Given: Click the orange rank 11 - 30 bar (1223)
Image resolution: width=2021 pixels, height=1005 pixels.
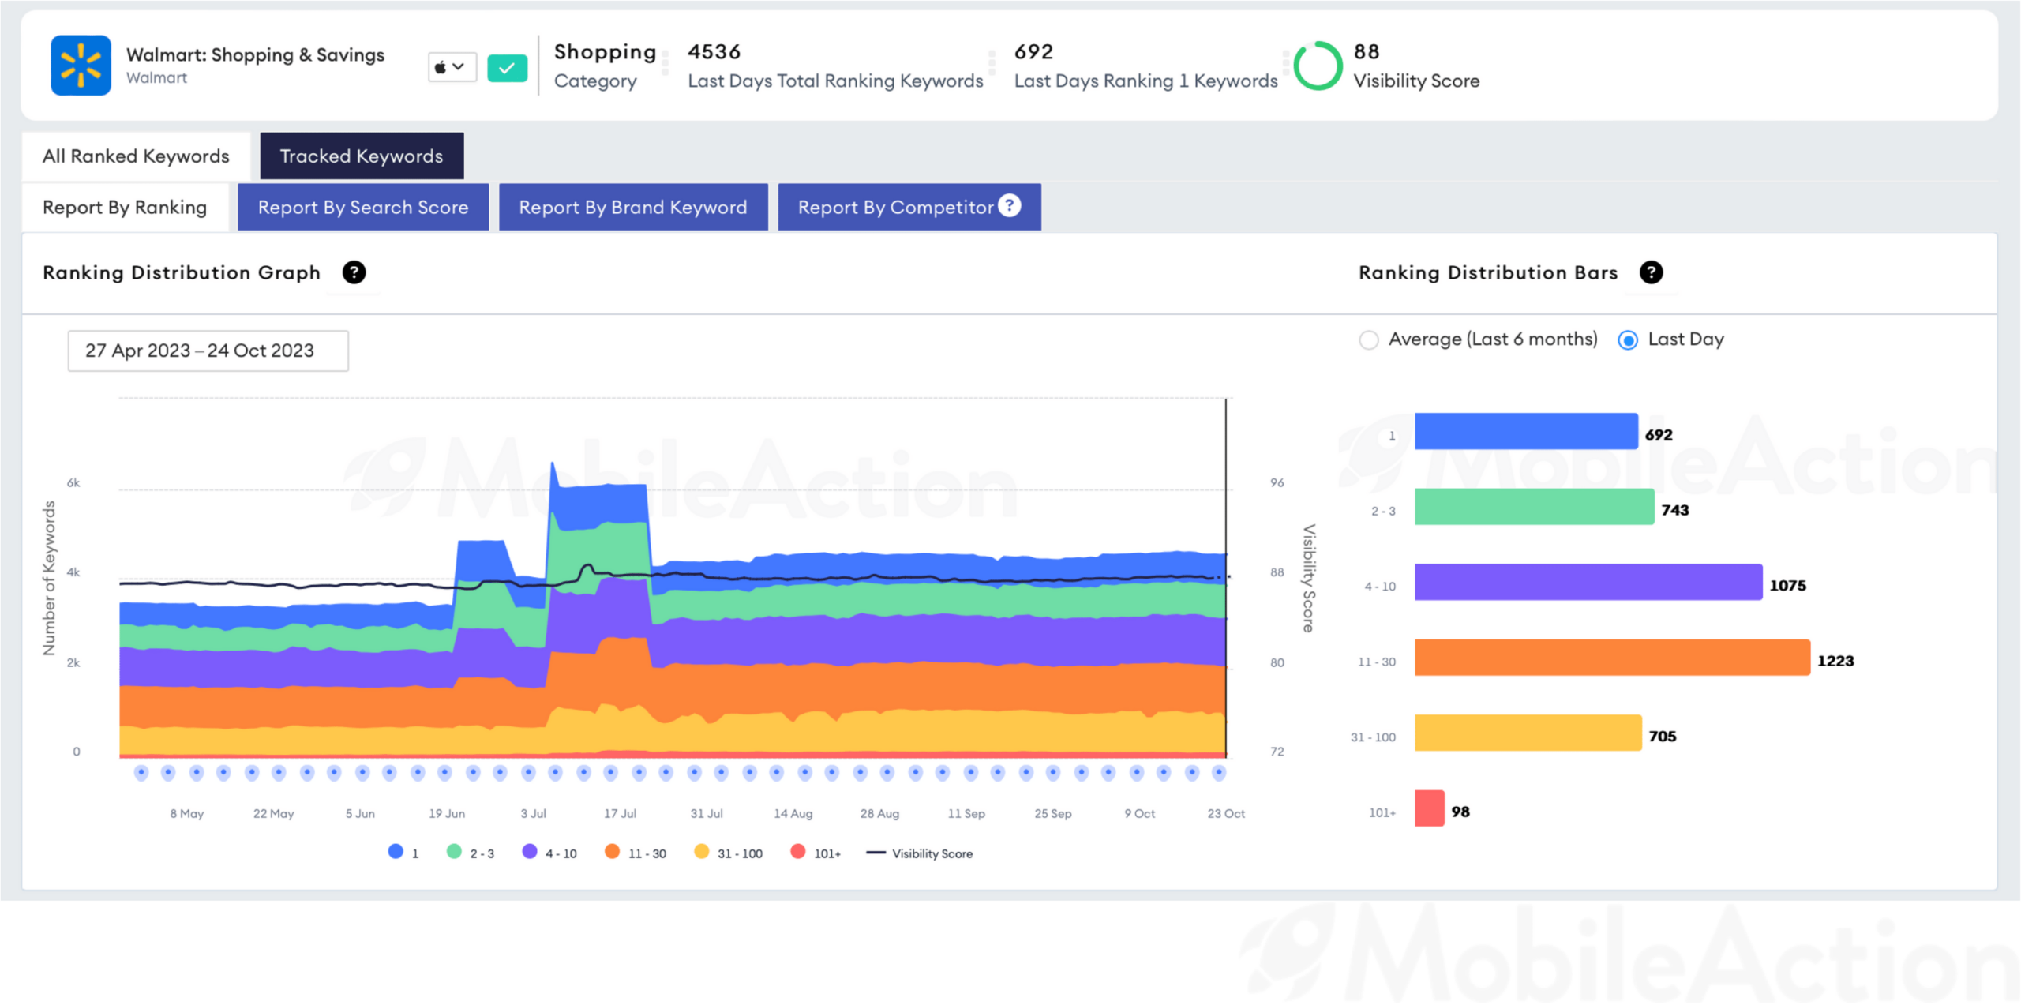Looking at the screenshot, I should (1612, 657).
